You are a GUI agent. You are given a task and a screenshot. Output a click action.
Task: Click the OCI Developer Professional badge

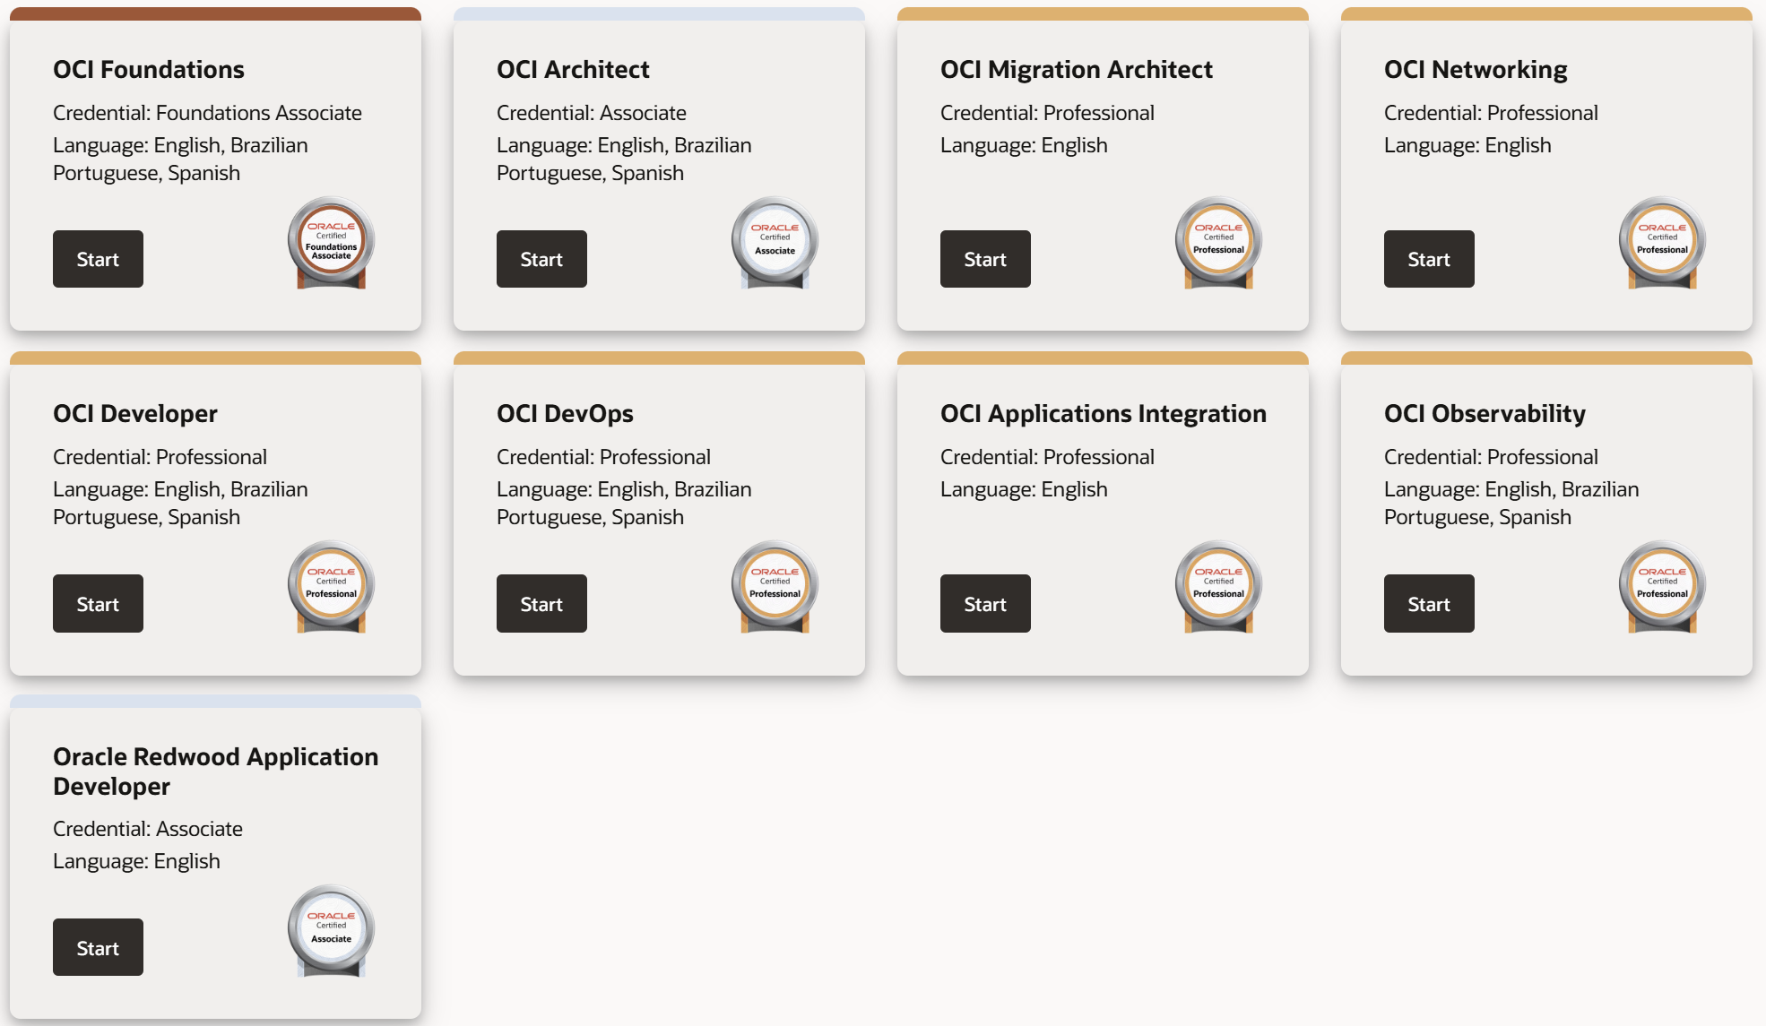pos(331,587)
